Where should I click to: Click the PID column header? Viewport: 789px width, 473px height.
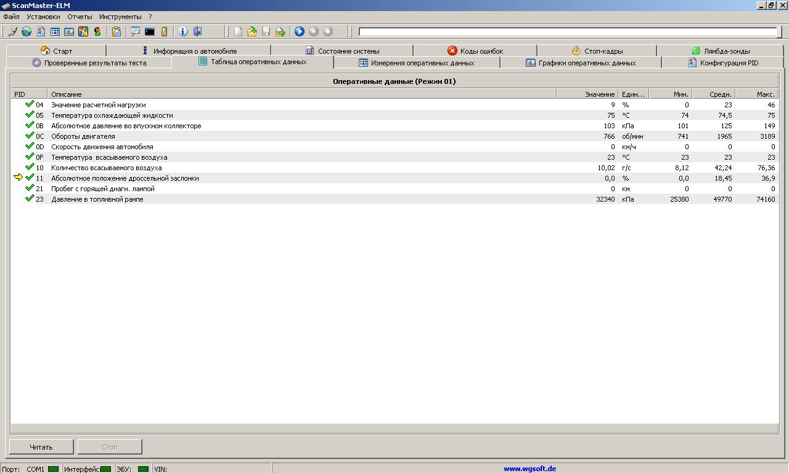click(x=29, y=94)
